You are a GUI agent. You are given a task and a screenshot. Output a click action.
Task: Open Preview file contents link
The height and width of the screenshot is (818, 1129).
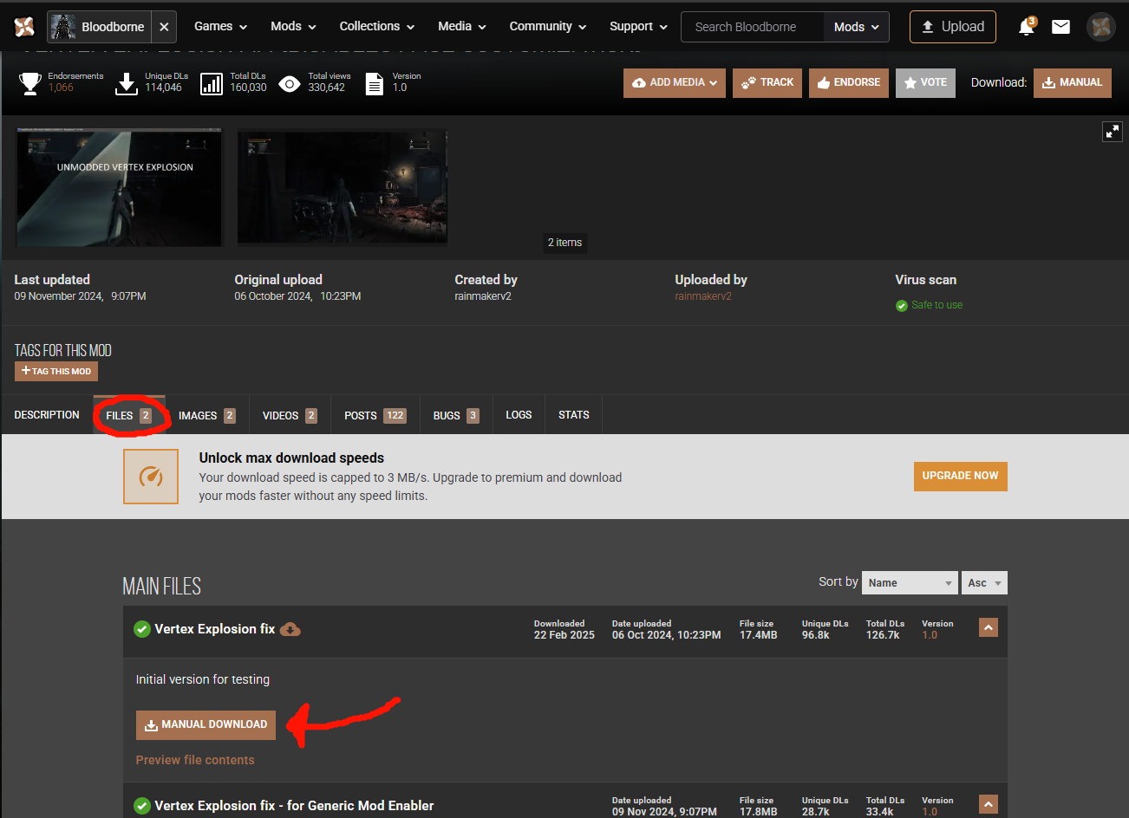pyautogui.click(x=195, y=760)
